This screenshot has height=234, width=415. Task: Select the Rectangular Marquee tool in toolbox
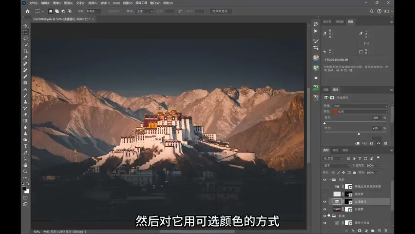[x=25, y=32]
